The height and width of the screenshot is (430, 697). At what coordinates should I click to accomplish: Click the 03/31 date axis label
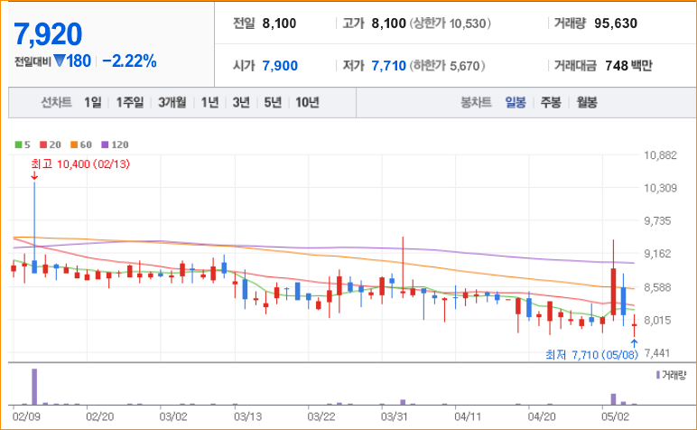395,416
